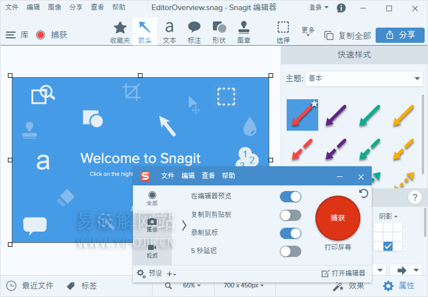The height and width of the screenshot is (297, 428).
Task: Open the Image (图像) menu
Action: (55, 7)
